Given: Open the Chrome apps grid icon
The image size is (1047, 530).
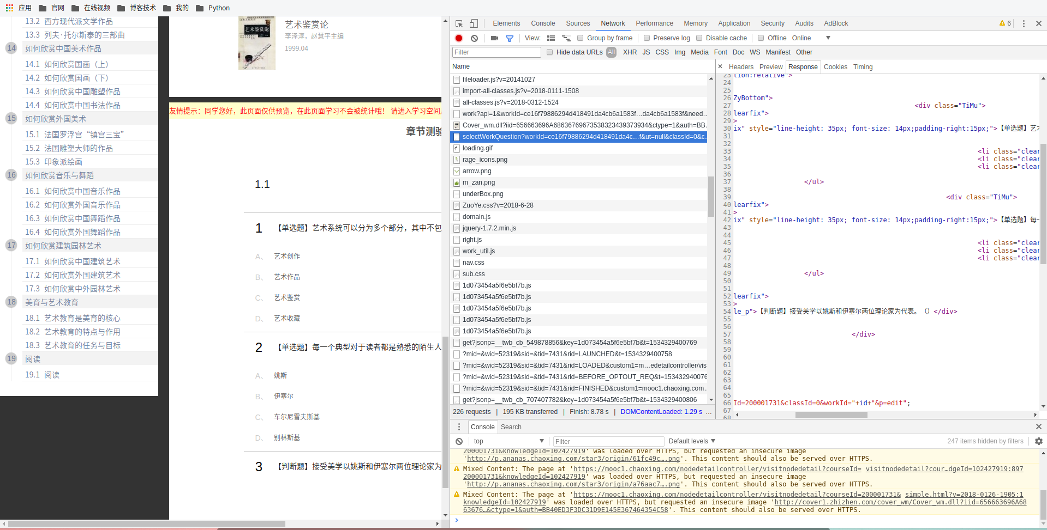Looking at the screenshot, I should pos(9,8).
